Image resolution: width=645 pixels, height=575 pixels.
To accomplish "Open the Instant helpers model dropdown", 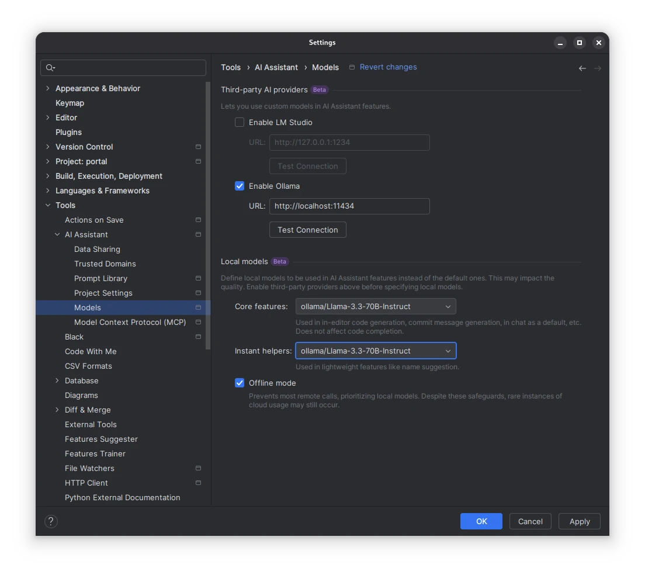I will pos(375,351).
